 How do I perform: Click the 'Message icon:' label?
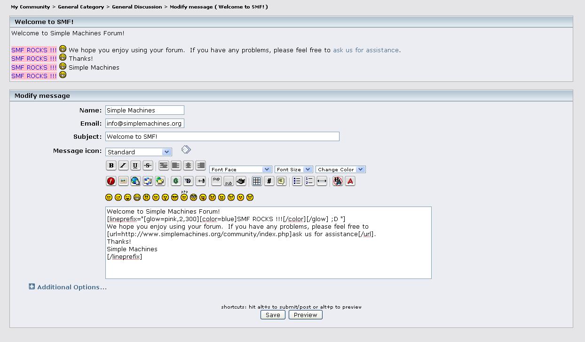coord(77,151)
